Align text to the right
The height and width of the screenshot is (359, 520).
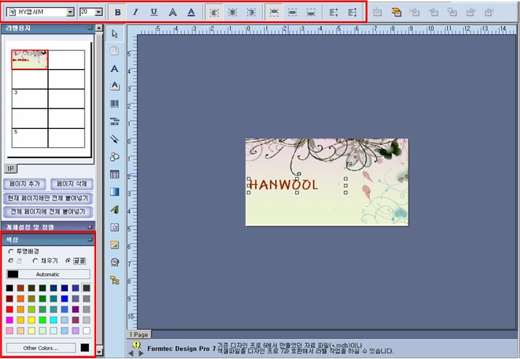pos(251,12)
